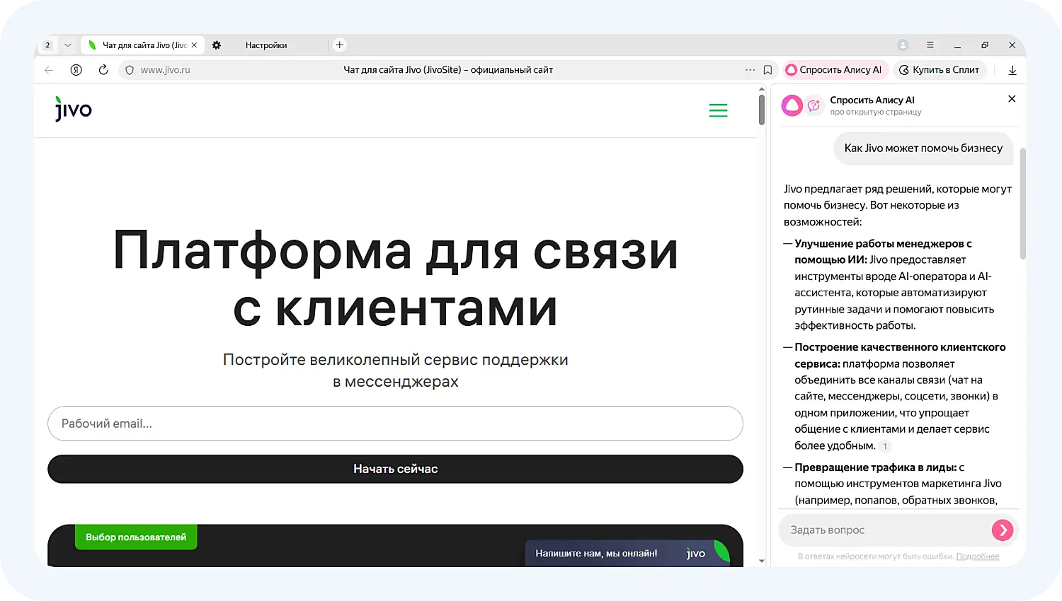
Task: Open the Jivo site hamburger menu
Action: pyautogui.click(x=718, y=110)
